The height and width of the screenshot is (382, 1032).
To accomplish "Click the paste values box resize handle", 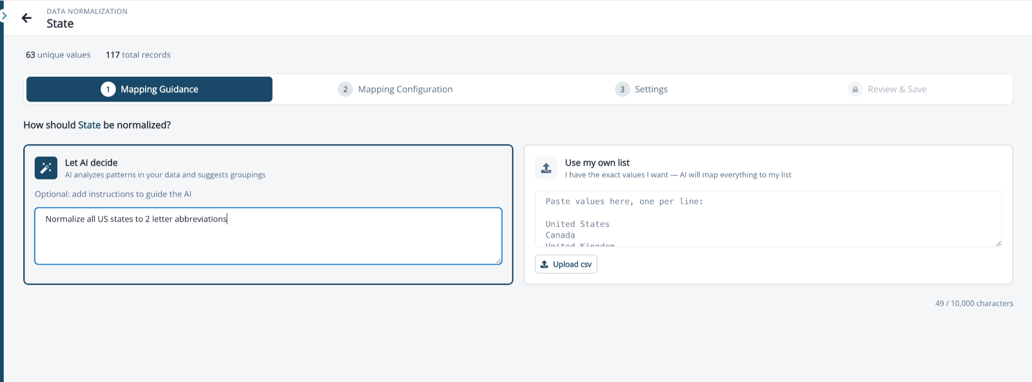I will [998, 243].
